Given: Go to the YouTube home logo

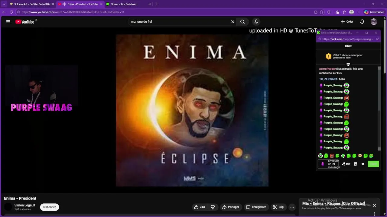Looking at the screenshot, I should tap(25, 22).
